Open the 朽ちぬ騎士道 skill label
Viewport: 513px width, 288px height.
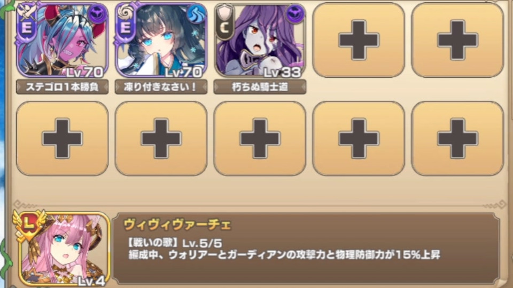[260, 87]
